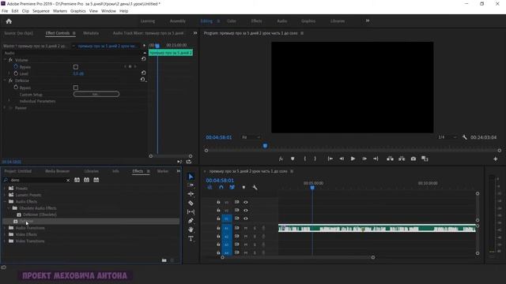Screen dimensions: 506x284
Task: Open the Program monitor button editor plus
Action: [x=496, y=159]
